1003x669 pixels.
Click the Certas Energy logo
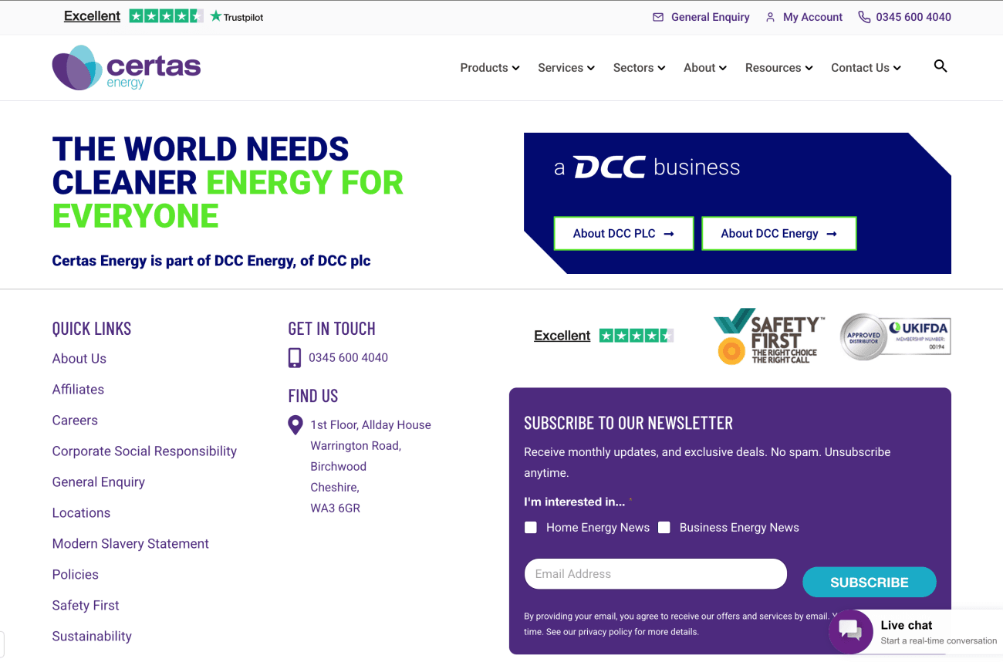[127, 68]
